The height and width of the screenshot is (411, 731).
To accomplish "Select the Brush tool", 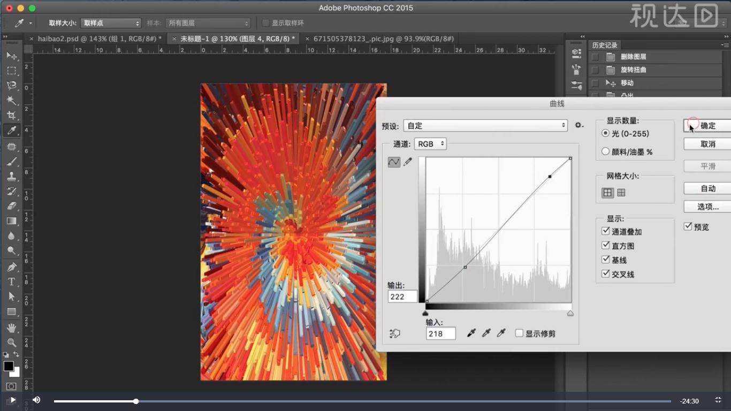I will pos(11,161).
